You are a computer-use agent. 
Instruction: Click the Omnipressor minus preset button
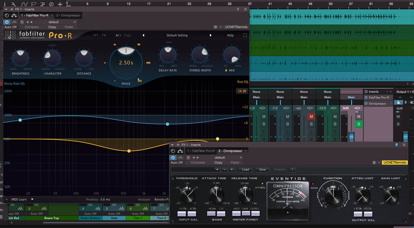click(x=224, y=169)
